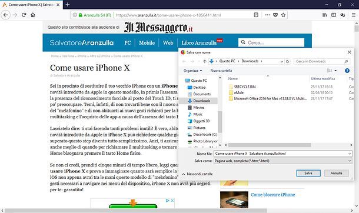Expand breadcrumb arrow after Questo PC
Image resolution: width=359 pixels, height=213 pixels.
point(238,61)
